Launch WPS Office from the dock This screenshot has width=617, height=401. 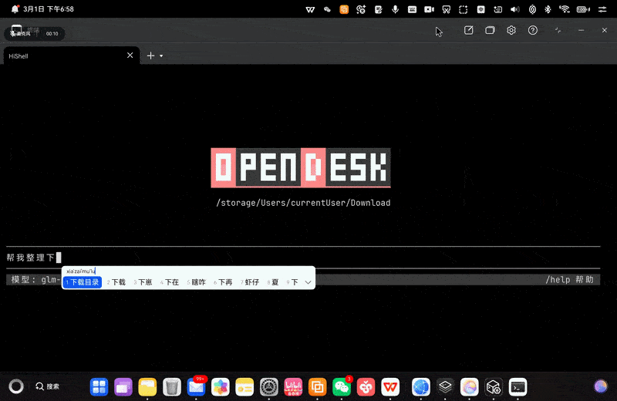click(391, 386)
